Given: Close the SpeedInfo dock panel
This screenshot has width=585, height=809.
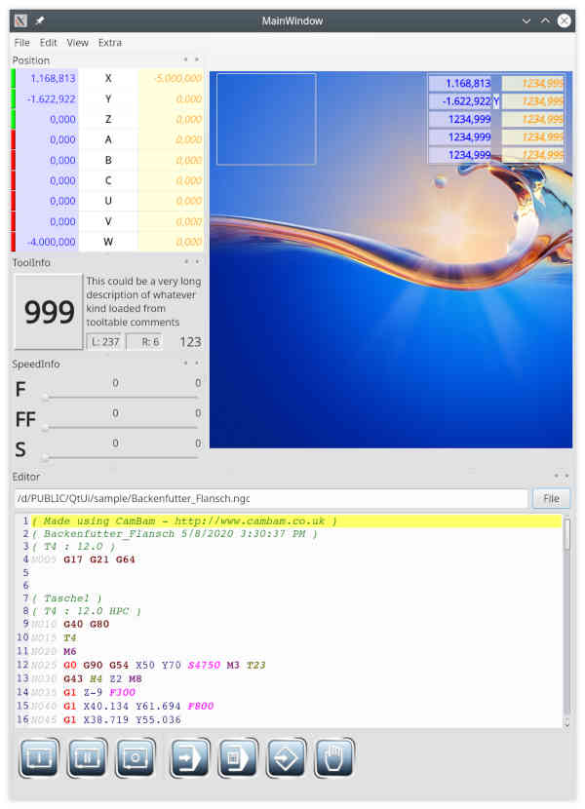Looking at the screenshot, I should [197, 364].
